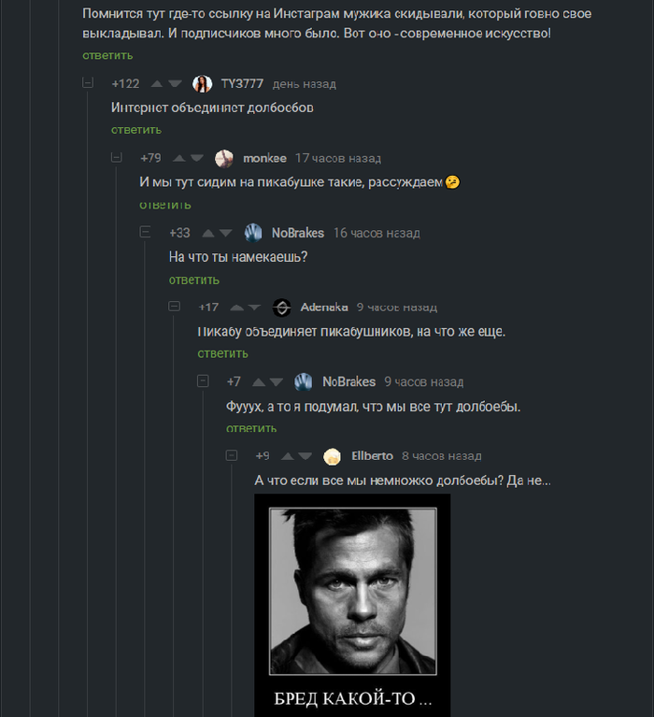Upvote the NoBrakes comment from 16 hours ago
654x717 pixels.
point(209,233)
